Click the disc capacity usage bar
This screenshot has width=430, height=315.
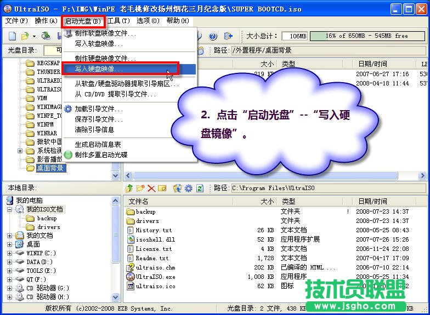366,36
